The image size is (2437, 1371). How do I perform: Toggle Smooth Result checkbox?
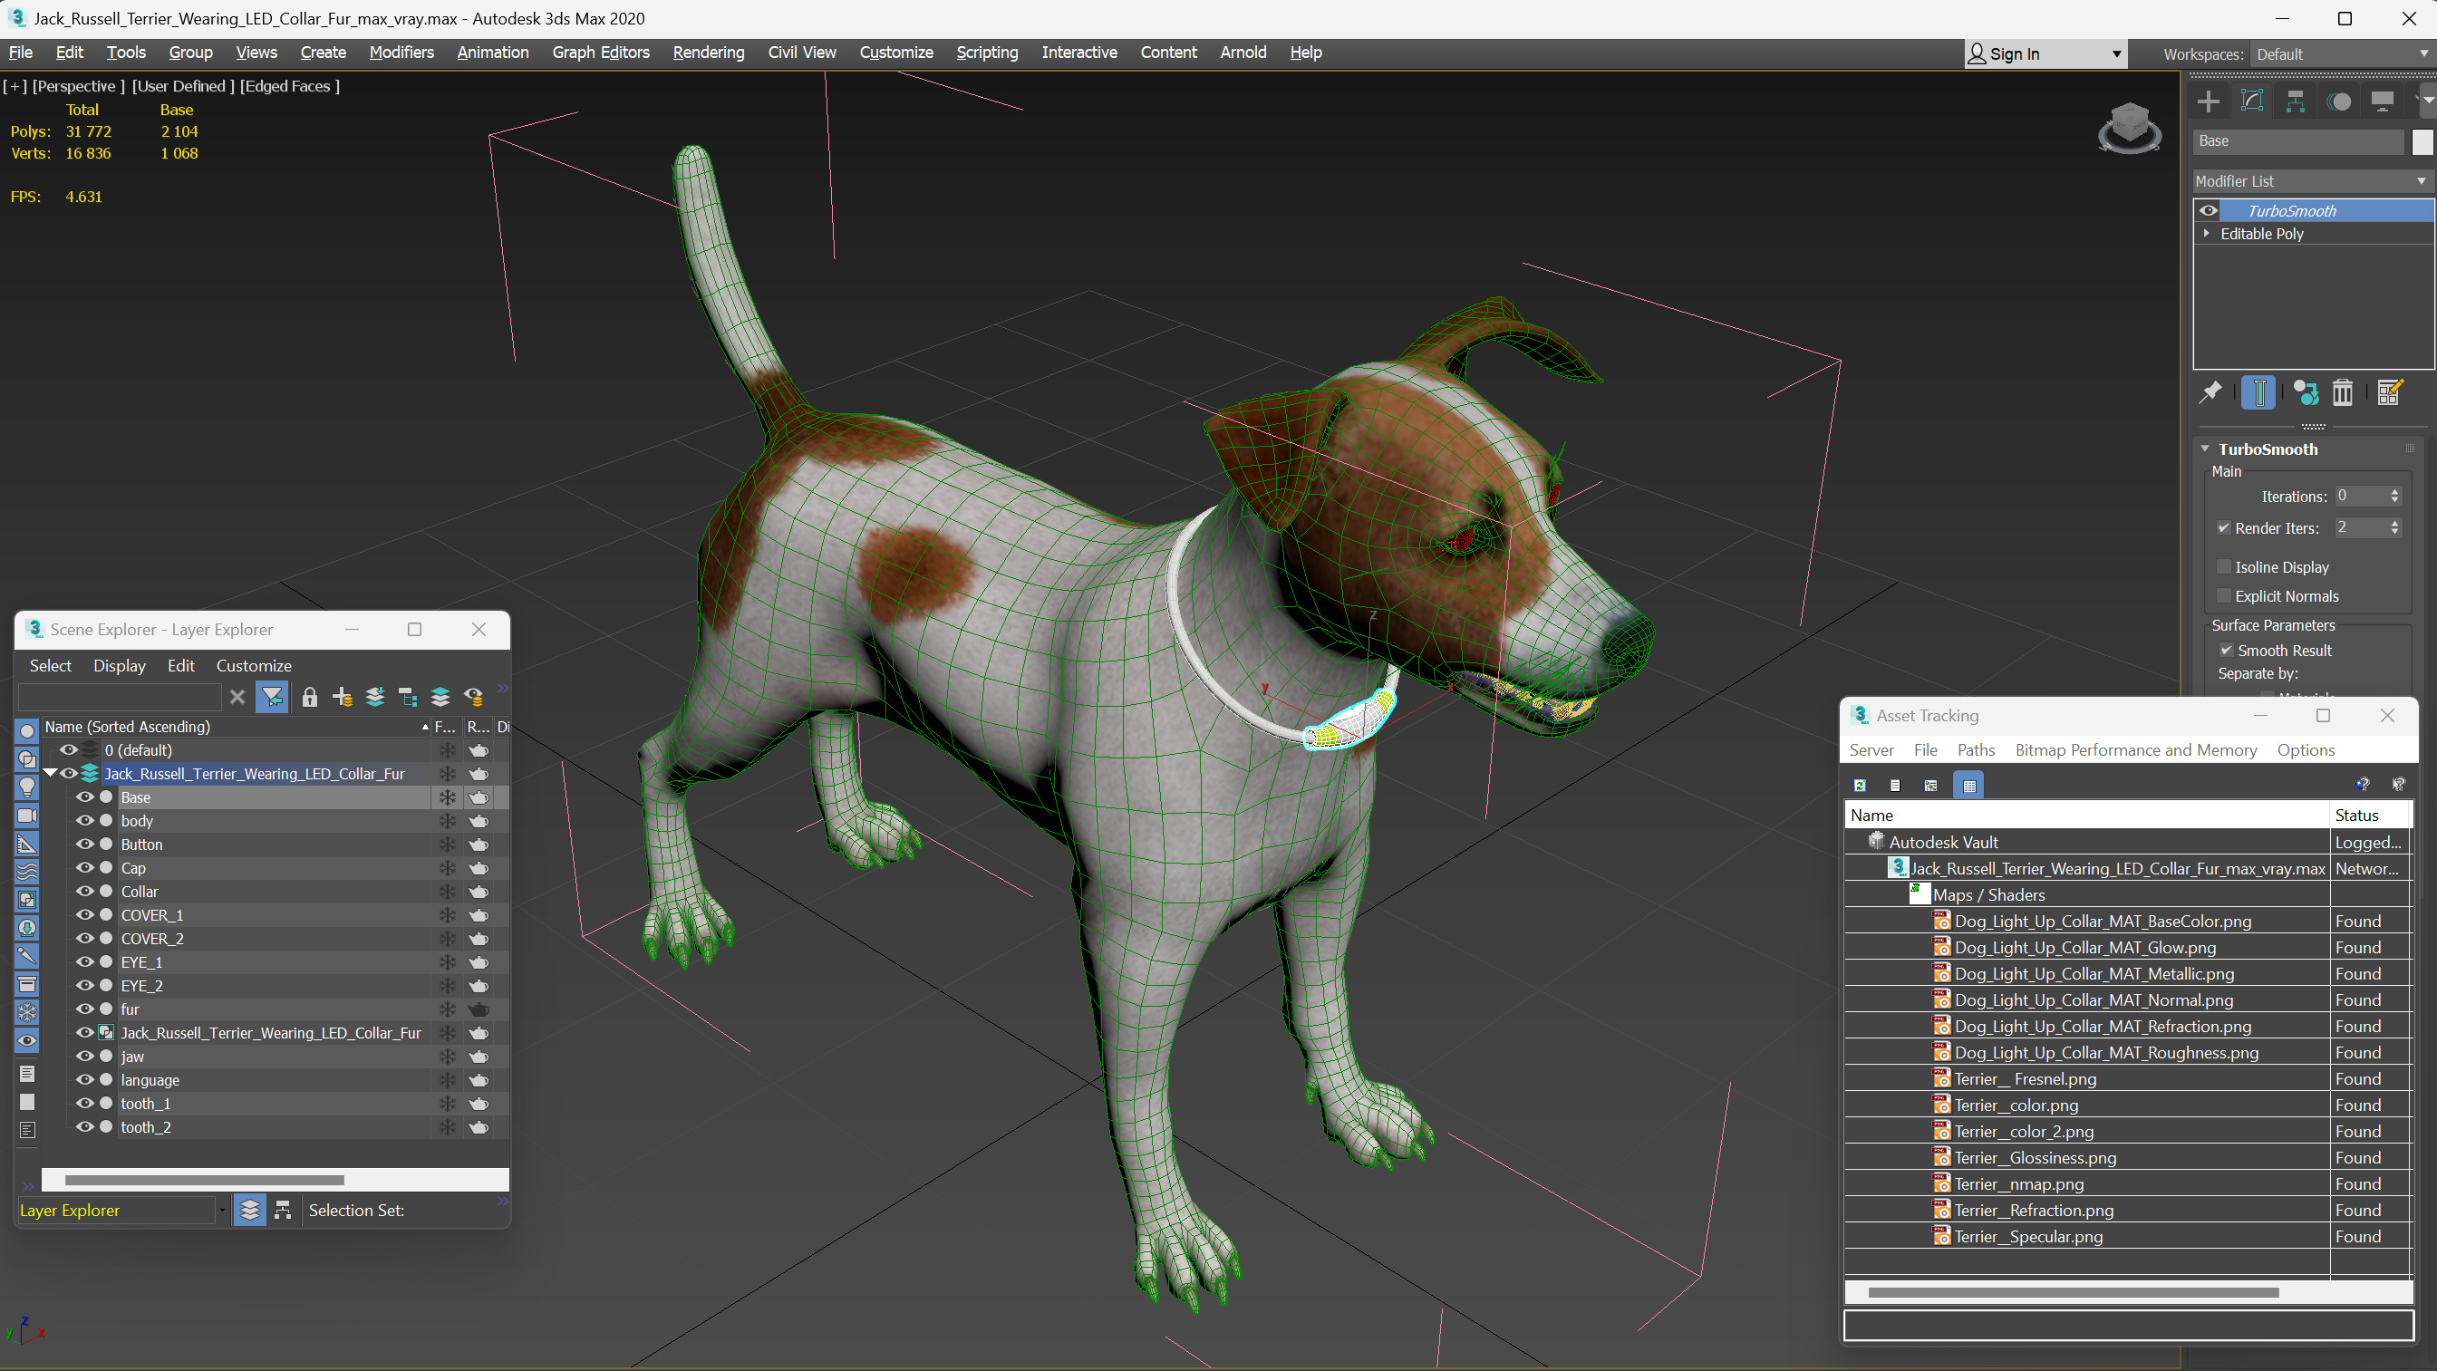point(2226,650)
